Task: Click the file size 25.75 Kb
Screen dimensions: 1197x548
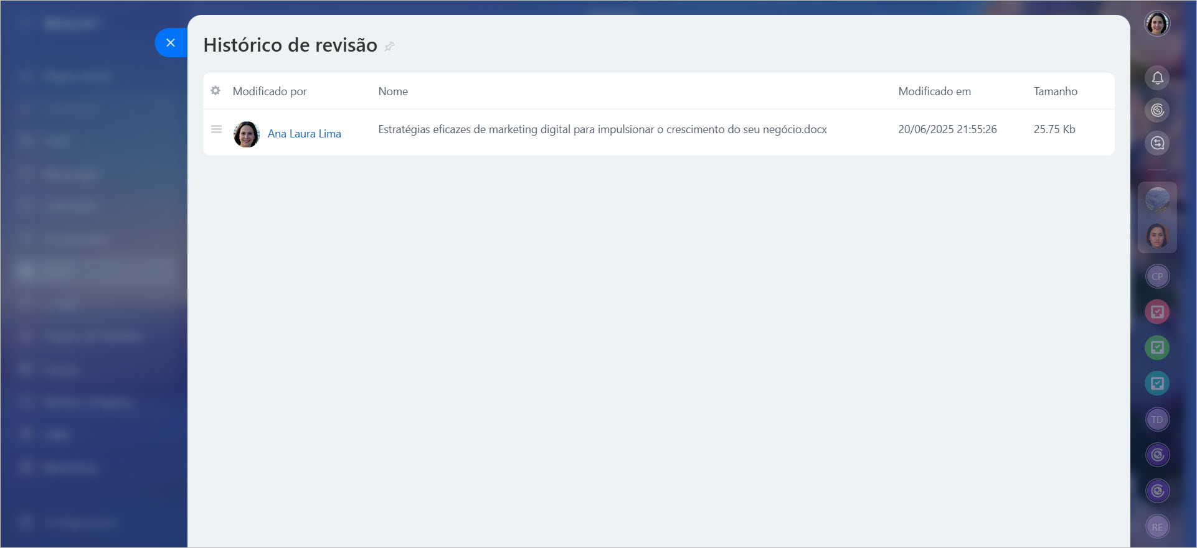Action: pos(1054,129)
